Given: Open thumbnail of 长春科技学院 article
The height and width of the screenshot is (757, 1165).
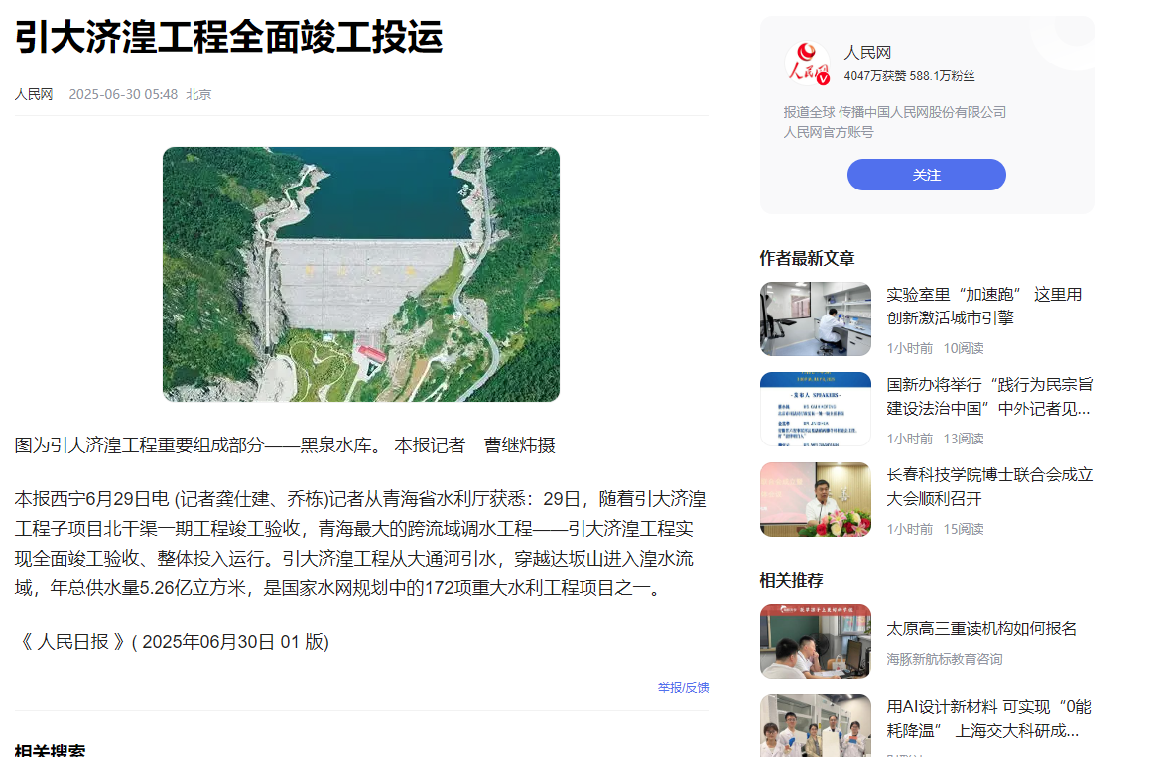Looking at the screenshot, I should (815, 499).
